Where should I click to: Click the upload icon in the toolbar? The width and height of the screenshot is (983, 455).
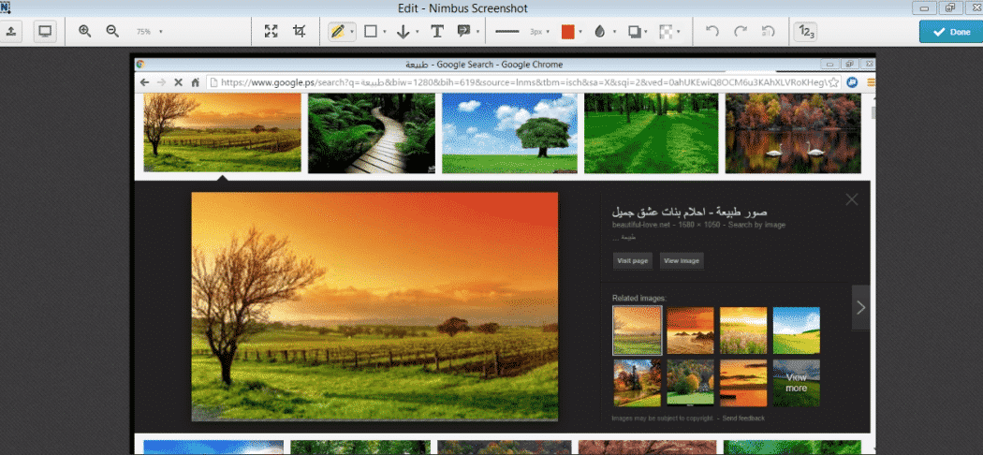pyautogui.click(x=11, y=31)
